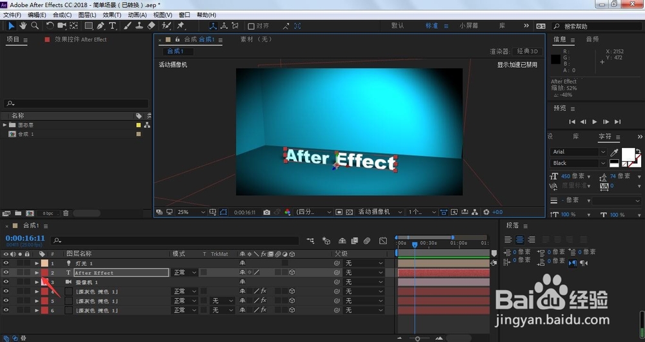Open the 活动摄像机 3D view dropdown
Screen dimensions: 645x342
click(380, 213)
